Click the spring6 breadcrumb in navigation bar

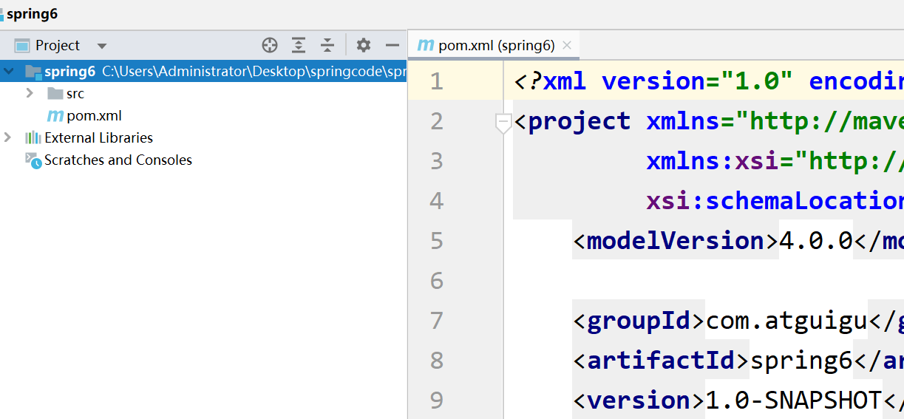(32, 14)
